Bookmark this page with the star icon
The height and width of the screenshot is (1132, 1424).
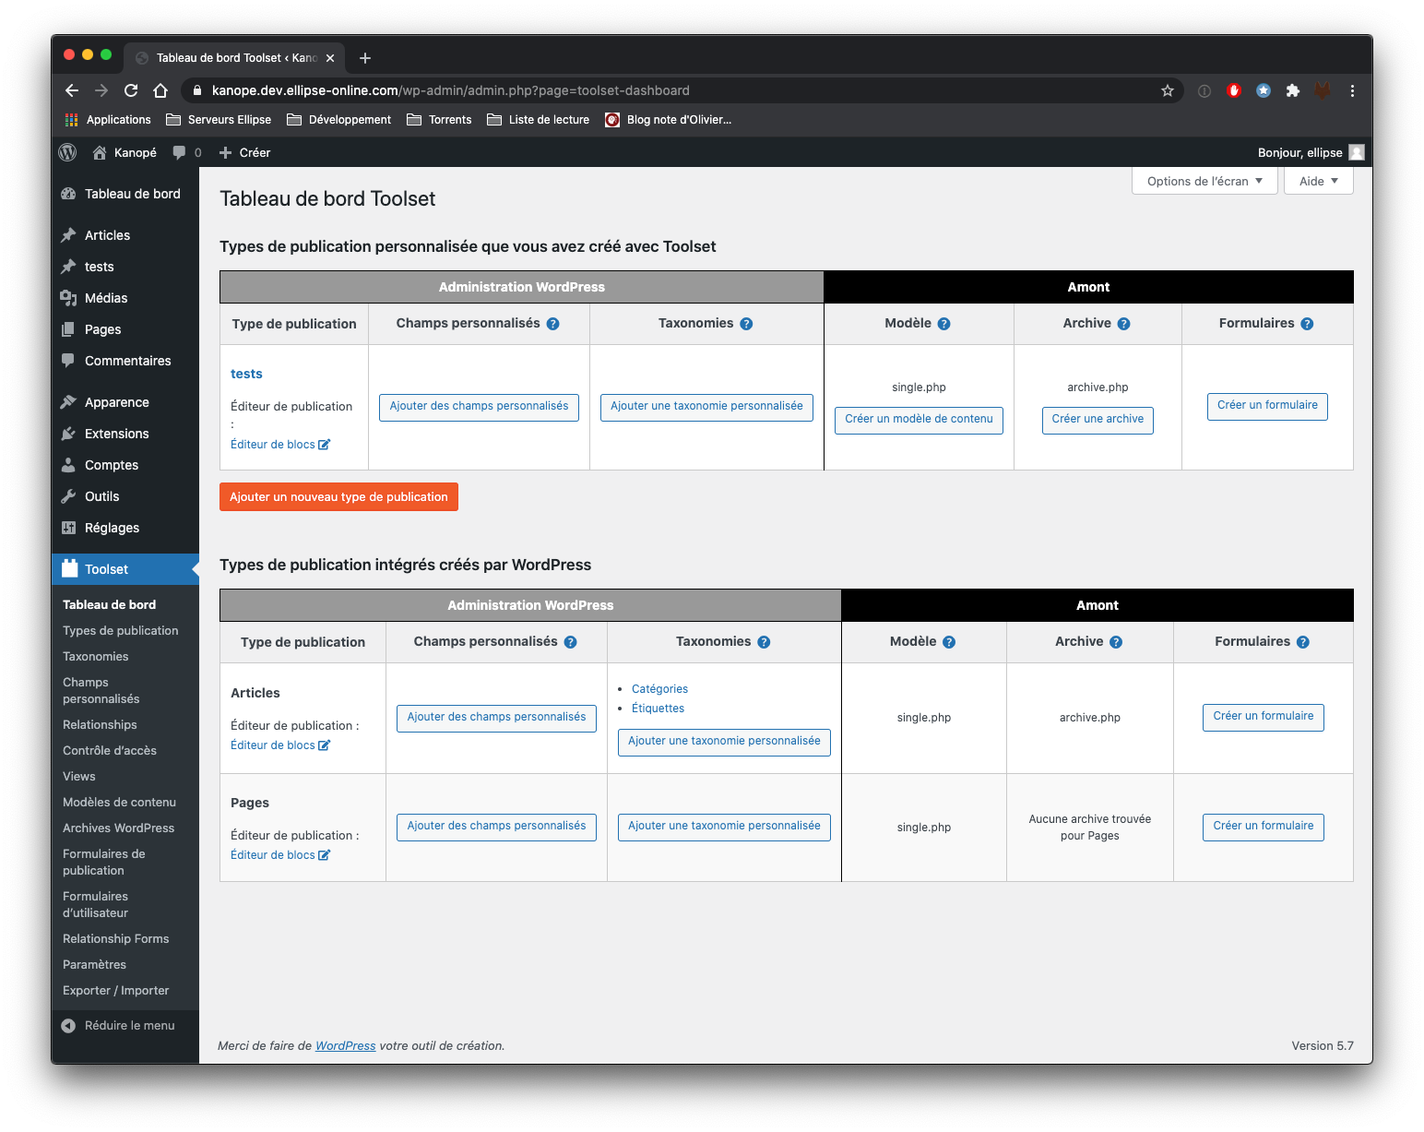click(1168, 90)
